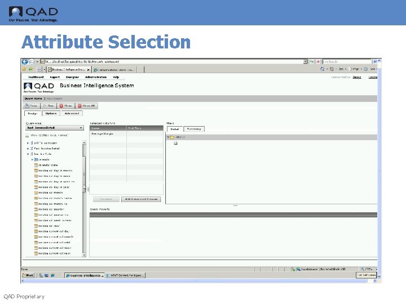Click the Add to Favorites icon
The image size is (406, 304).
point(31,69)
